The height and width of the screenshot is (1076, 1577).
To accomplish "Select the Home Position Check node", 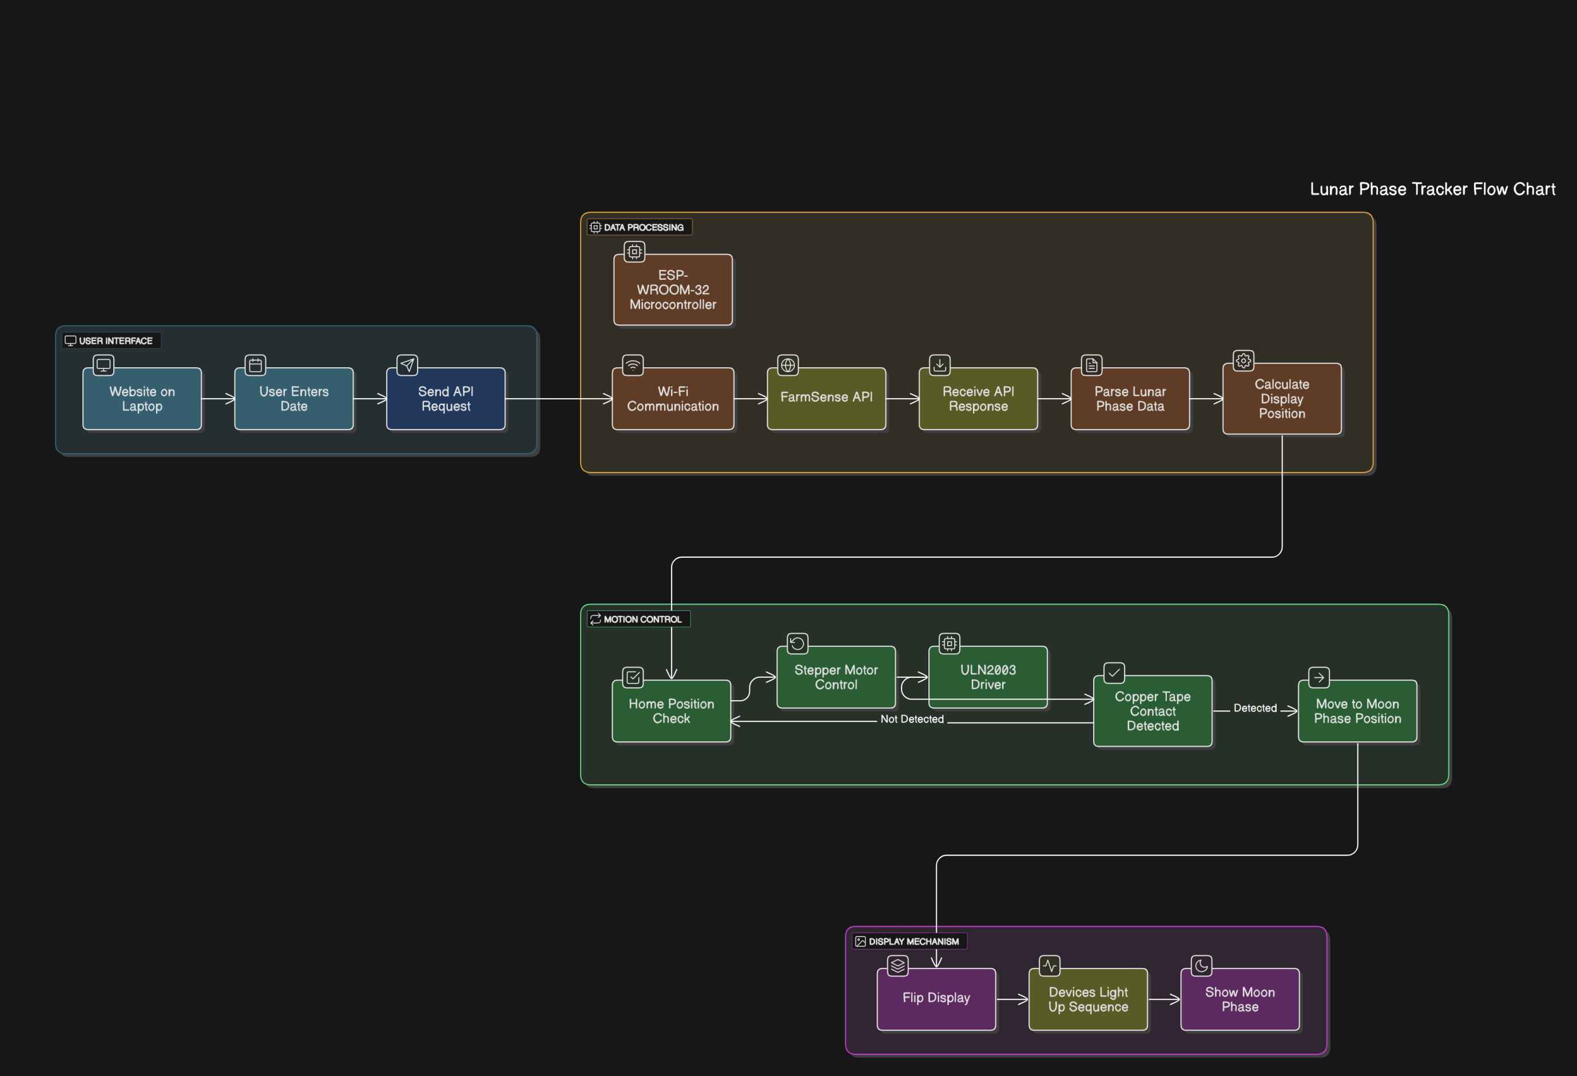I will coord(672,711).
